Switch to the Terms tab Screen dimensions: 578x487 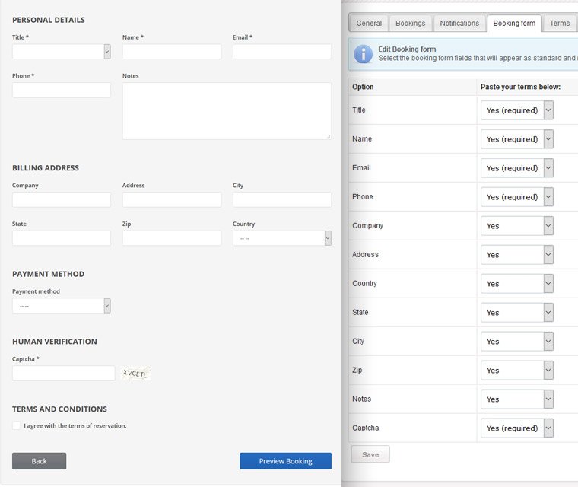560,24
